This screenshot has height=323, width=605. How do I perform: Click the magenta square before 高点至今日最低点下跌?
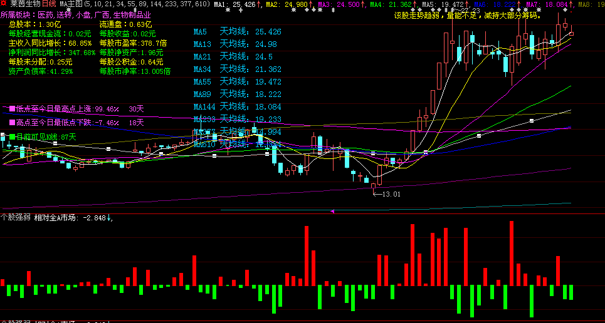(12, 123)
